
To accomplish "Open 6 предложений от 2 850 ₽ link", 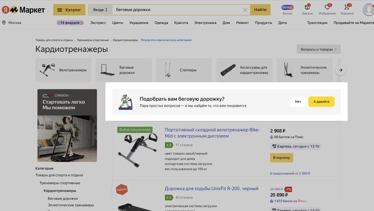I will 290,173.
